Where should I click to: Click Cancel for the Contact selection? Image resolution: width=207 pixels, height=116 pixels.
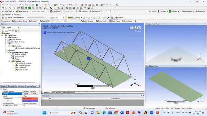(x=34, y=94)
